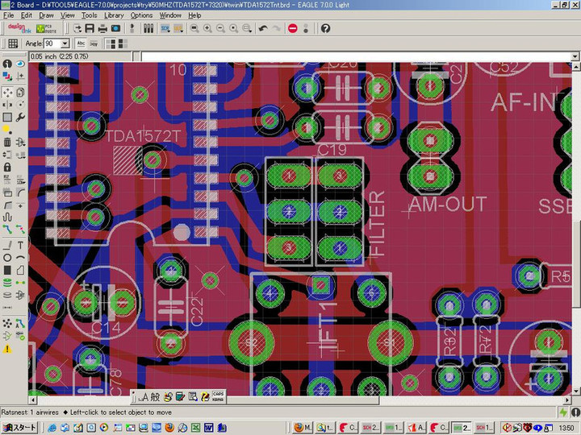Click the Windows Start button
581x435 pixels.
[18, 427]
